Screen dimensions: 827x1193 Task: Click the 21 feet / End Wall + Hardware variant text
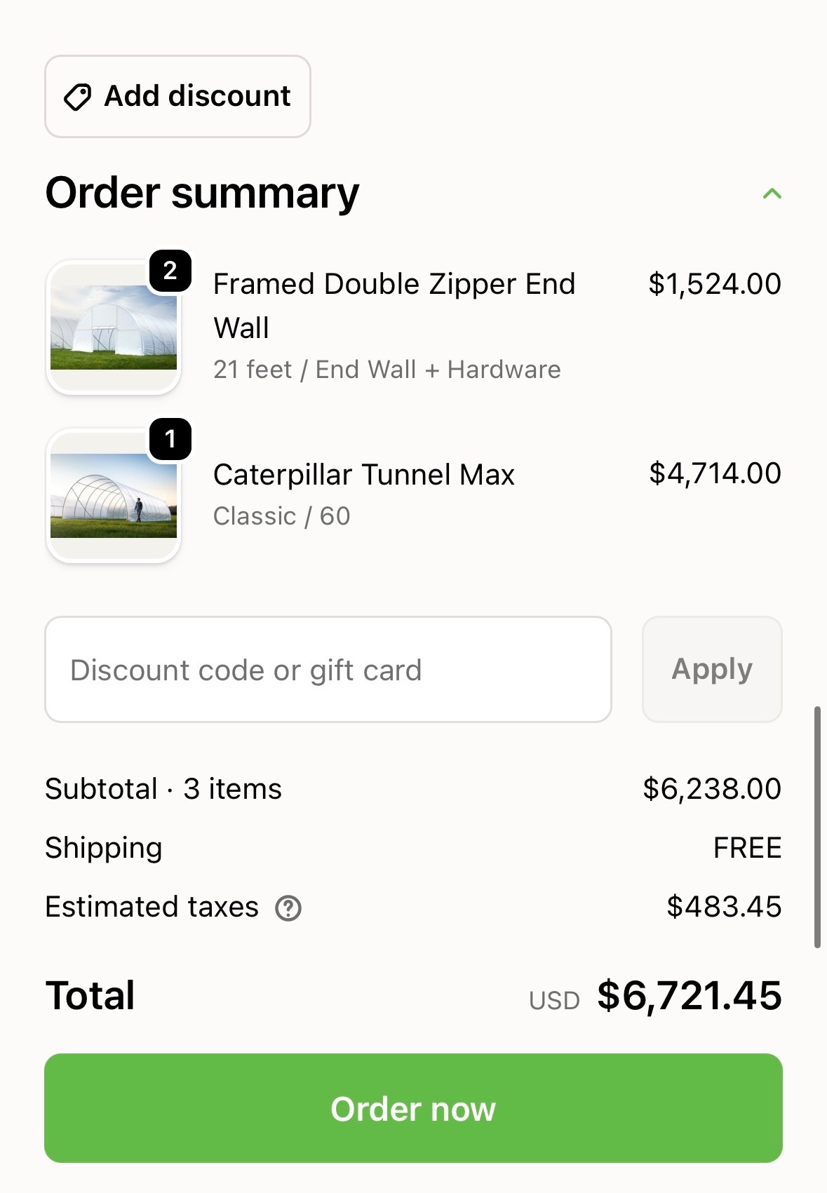[x=386, y=370]
